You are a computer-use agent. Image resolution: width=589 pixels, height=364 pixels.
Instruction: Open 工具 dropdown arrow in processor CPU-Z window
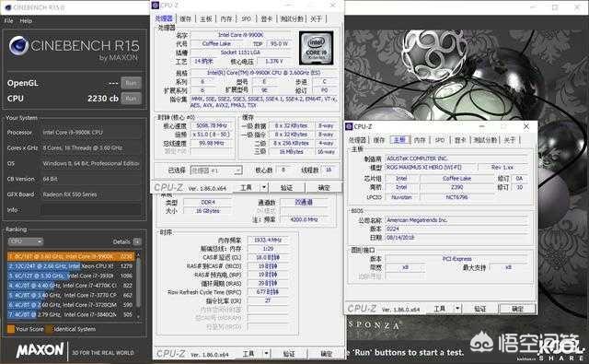[x=264, y=187]
